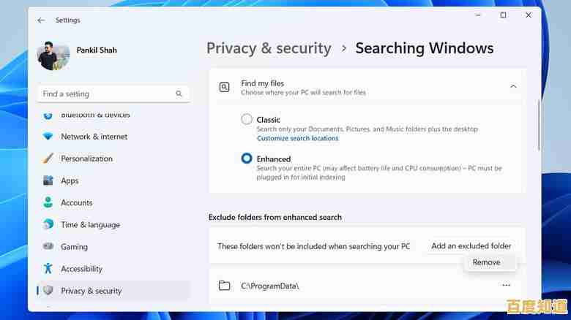
Task: Click the search magnifier icon
Action: point(179,94)
